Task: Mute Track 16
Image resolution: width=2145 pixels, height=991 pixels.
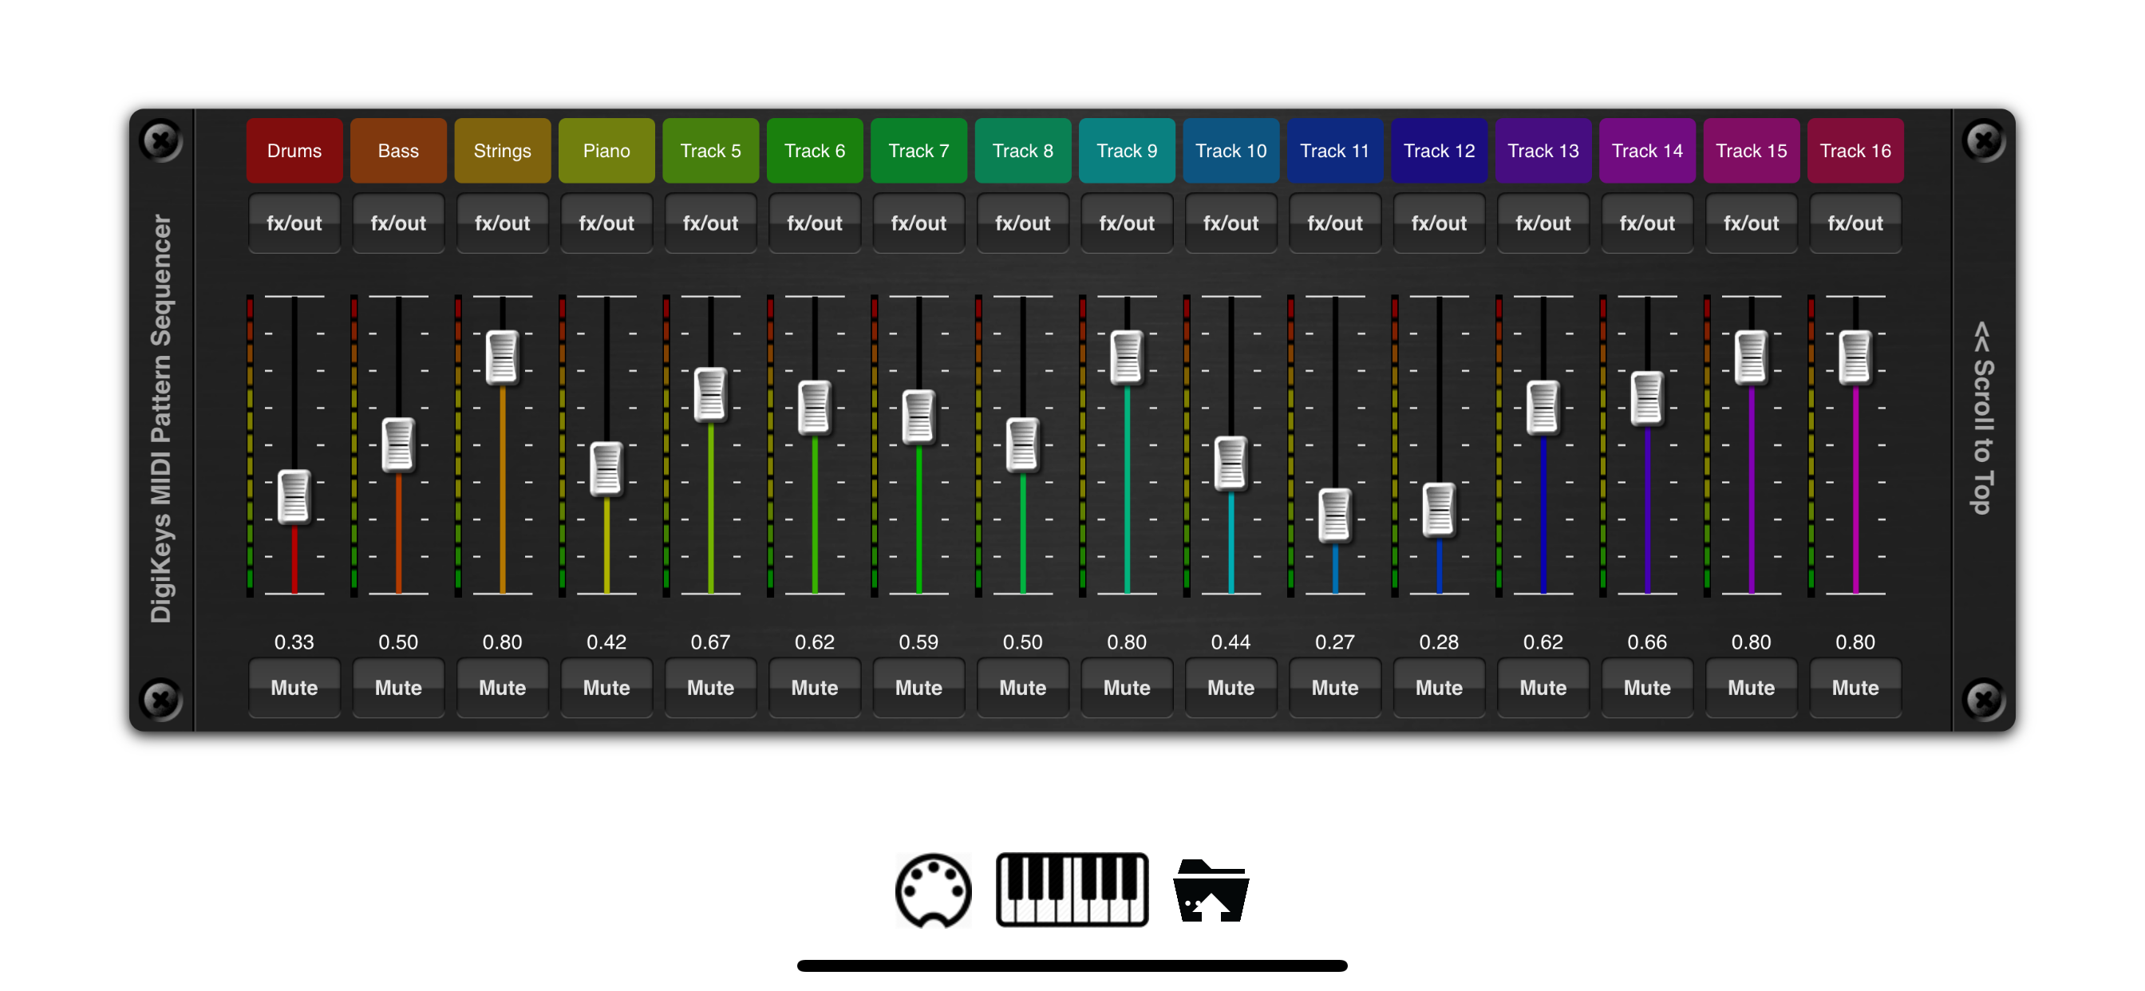Action: click(x=1855, y=688)
